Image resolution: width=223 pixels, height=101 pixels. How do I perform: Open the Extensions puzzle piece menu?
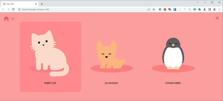tap(200, 9)
